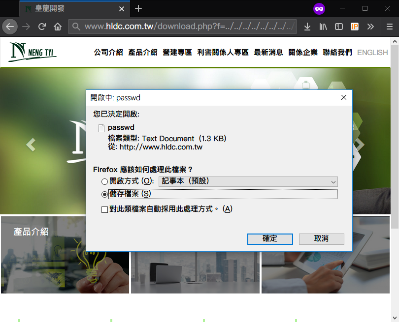Select the 儲存檔案 radio button

[x=104, y=195]
